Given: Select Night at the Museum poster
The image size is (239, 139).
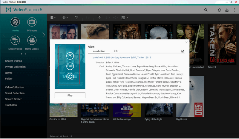Looking at the screenshot, I should point(95,110).
